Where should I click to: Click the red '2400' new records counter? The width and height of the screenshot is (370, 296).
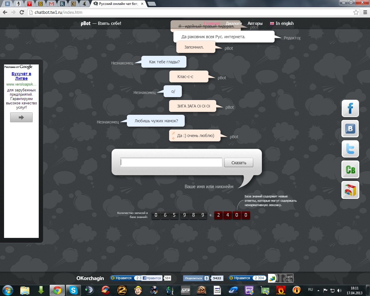pos(232,215)
